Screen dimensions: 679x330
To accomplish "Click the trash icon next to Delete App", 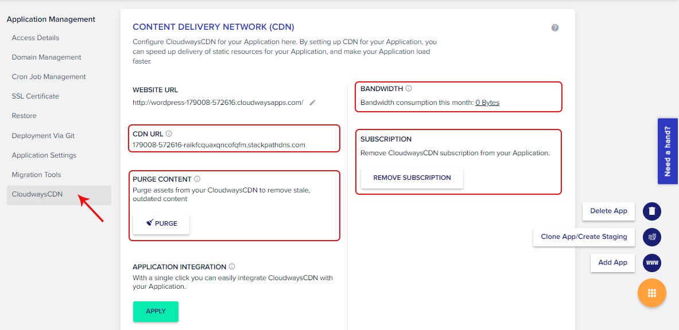I will (x=651, y=211).
